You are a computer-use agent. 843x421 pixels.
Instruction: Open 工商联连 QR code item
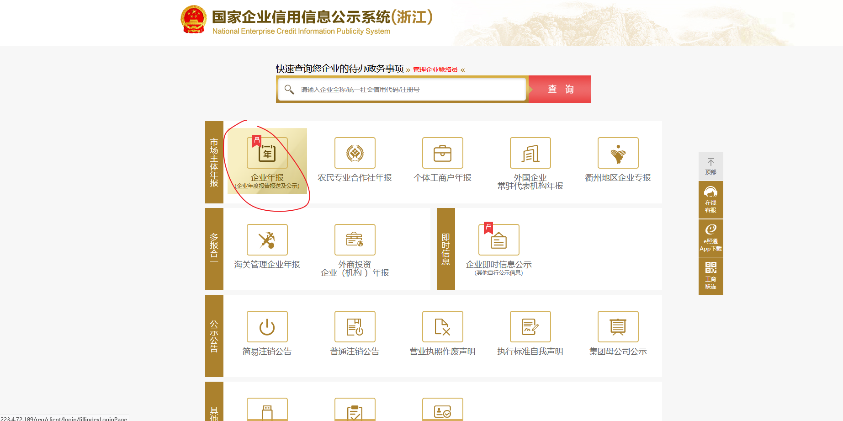coord(711,276)
